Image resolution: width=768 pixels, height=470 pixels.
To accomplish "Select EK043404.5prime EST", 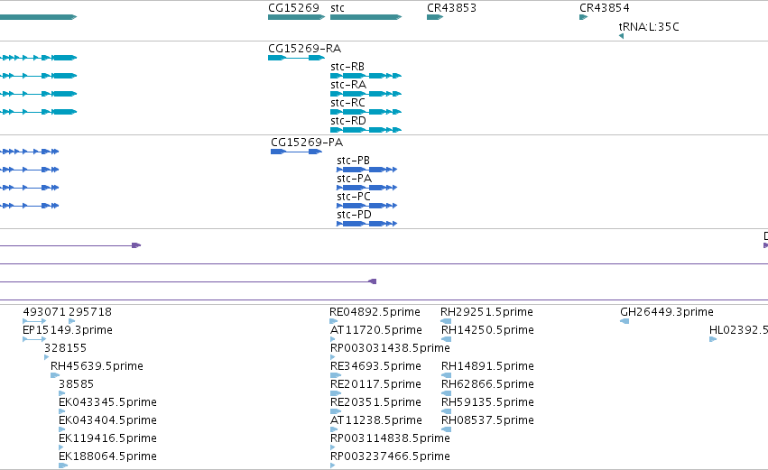I will (61, 429).
